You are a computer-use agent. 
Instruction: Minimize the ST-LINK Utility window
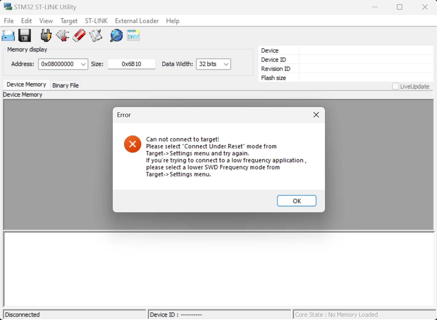pos(375,7)
